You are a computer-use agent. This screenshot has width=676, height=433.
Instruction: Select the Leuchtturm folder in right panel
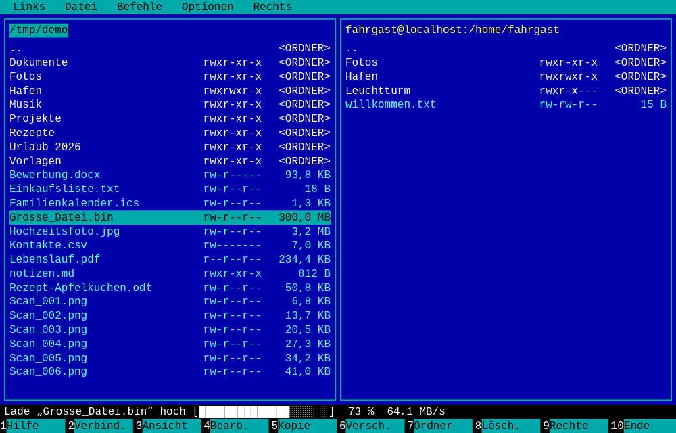click(x=506, y=91)
